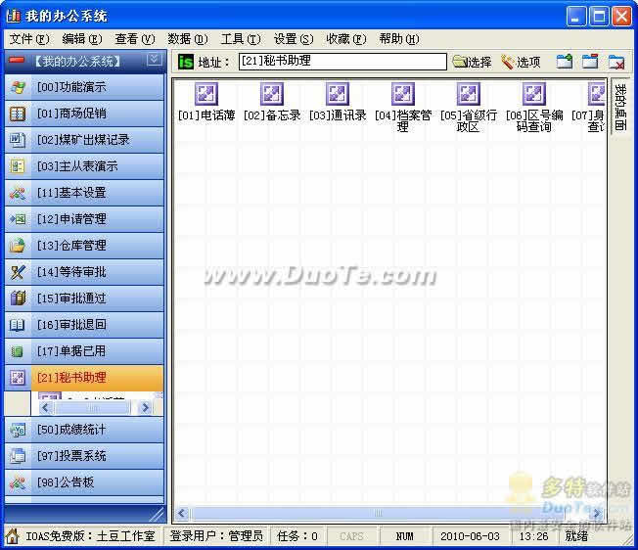
Task: Click the desktop horizontal scrollbar thumb
Action: [x=379, y=514]
